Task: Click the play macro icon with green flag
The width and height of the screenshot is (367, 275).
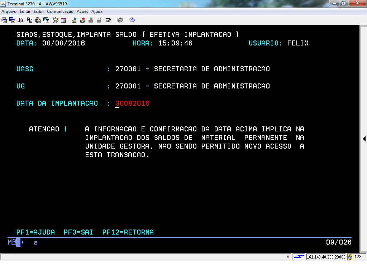Action: coord(74,20)
